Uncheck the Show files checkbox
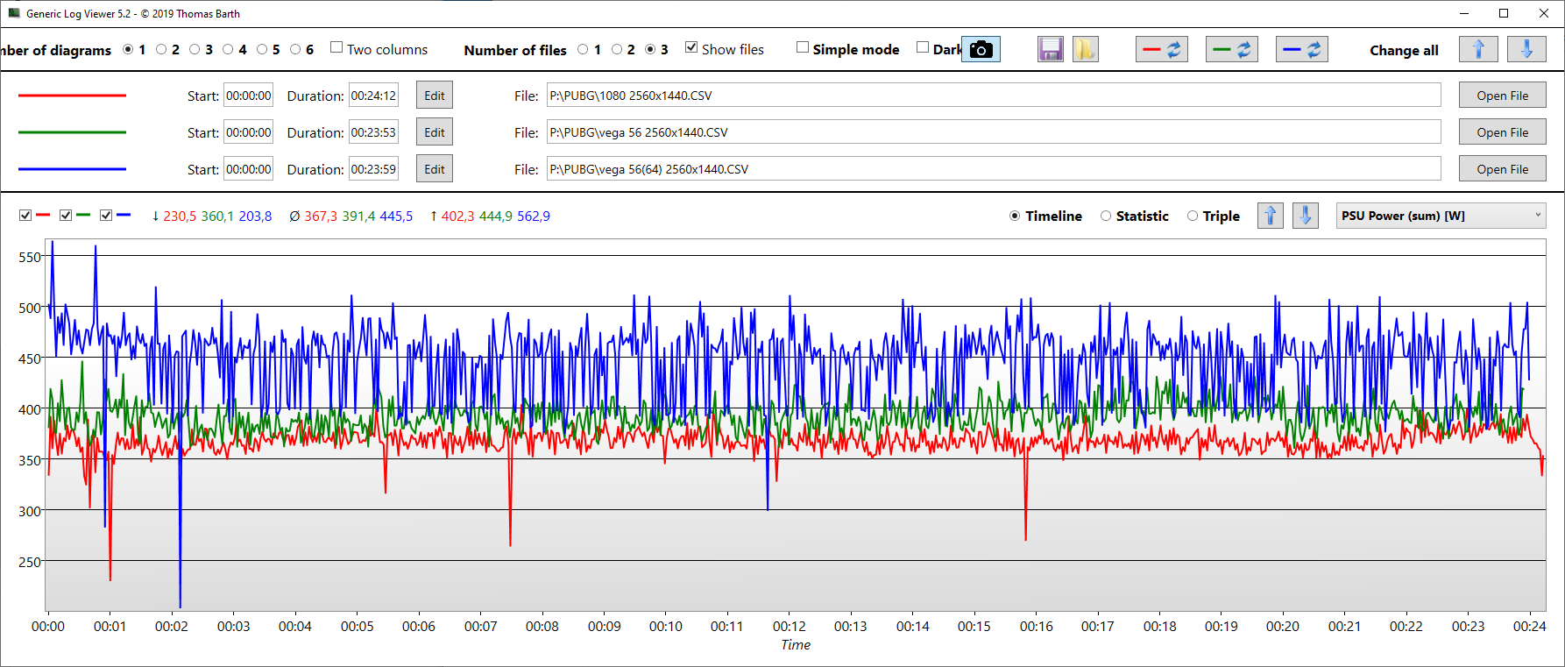This screenshot has width=1565, height=667. 691,47
